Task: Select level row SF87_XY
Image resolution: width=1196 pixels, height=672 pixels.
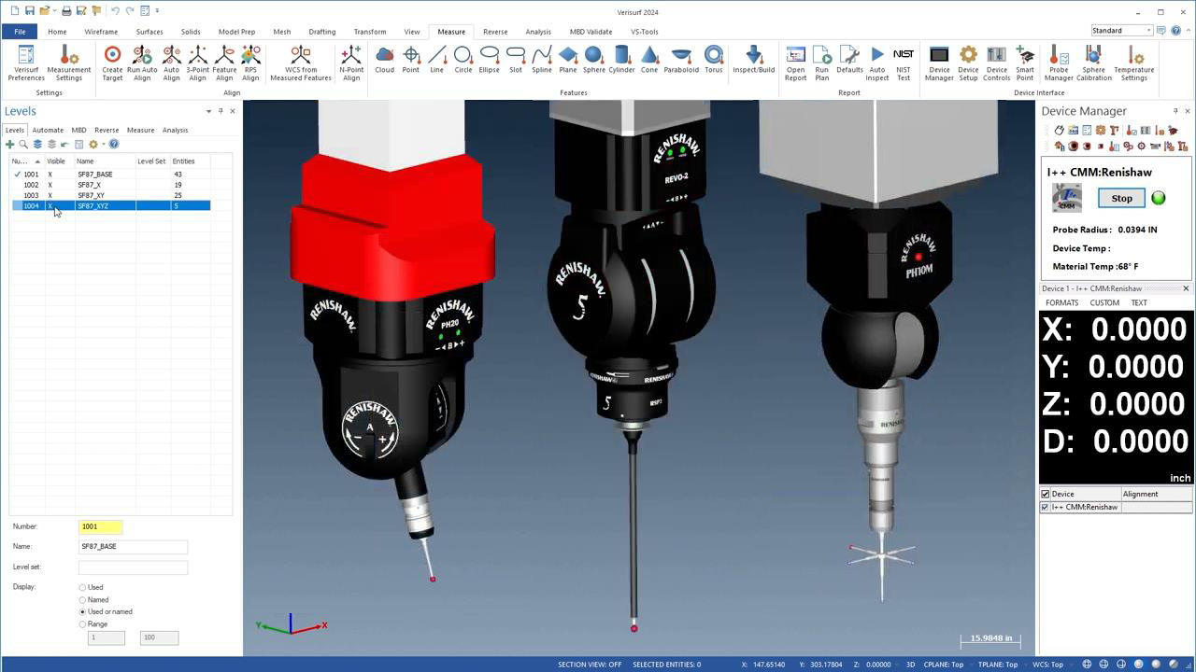Action: [x=110, y=195]
